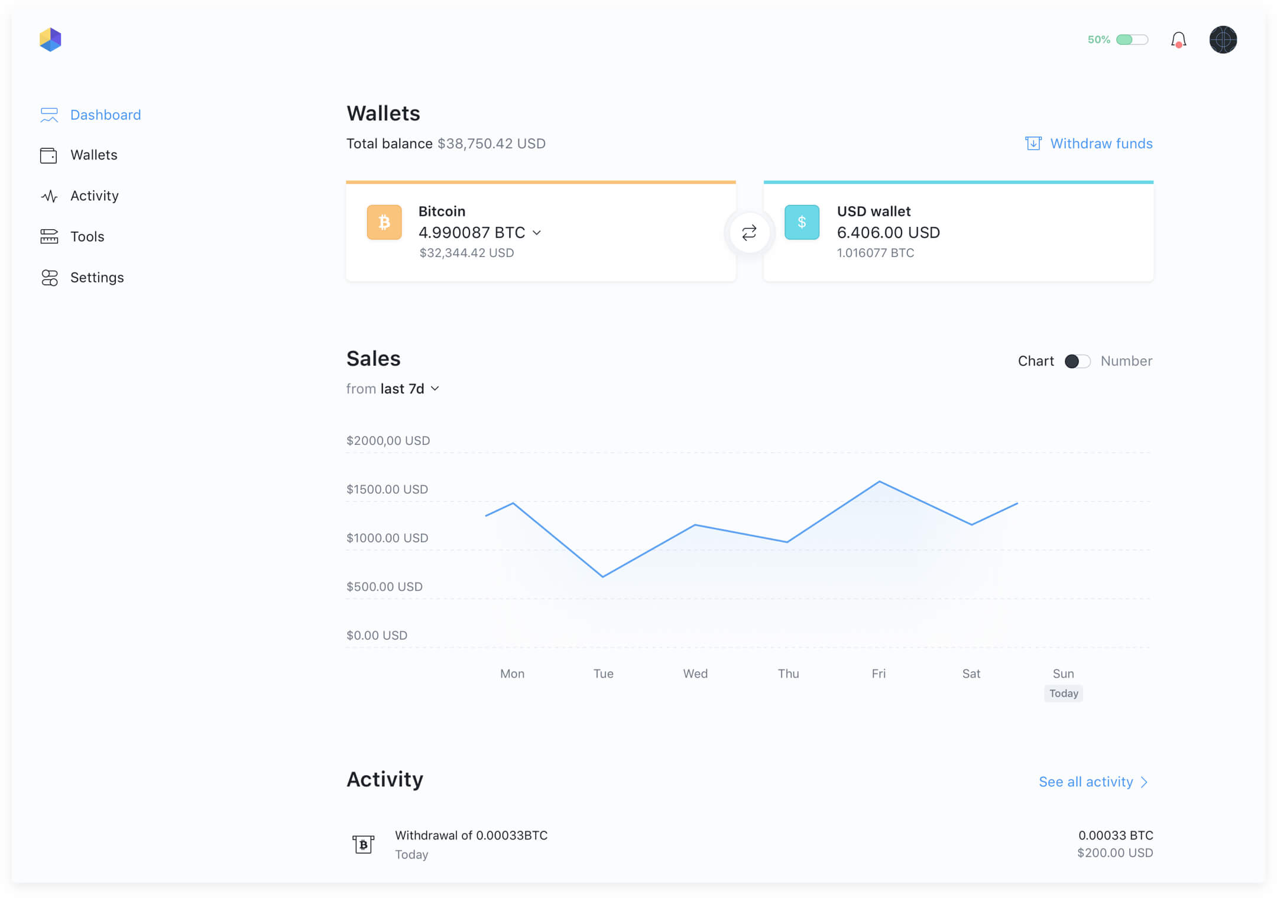Image resolution: width=1277 pixels, height=898 pixels.
Task: Click the Withdraw funds download icon
Action: (1033, 144)
